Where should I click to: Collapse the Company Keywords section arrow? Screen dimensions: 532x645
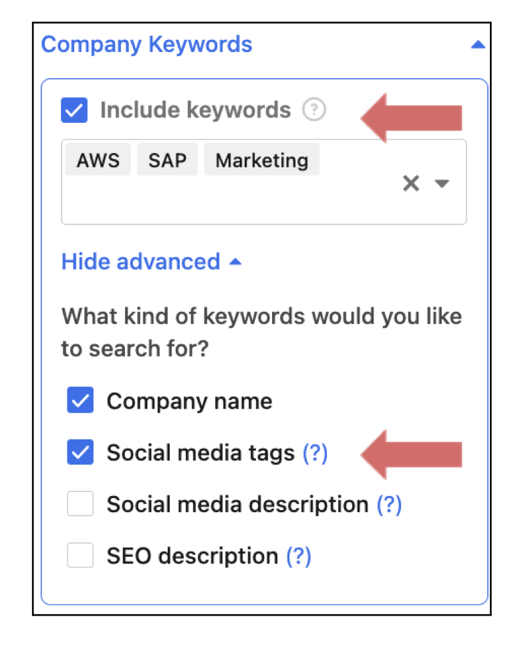click(x=477, y=45)
